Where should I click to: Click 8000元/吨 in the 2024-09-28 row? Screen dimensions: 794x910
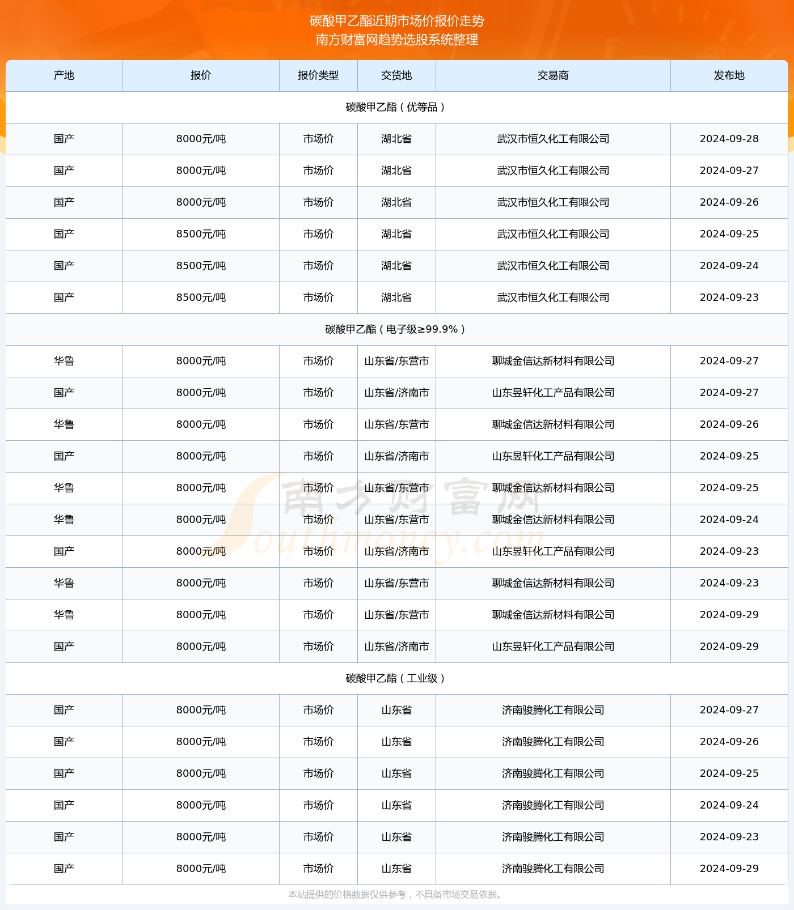pos(201,139)
